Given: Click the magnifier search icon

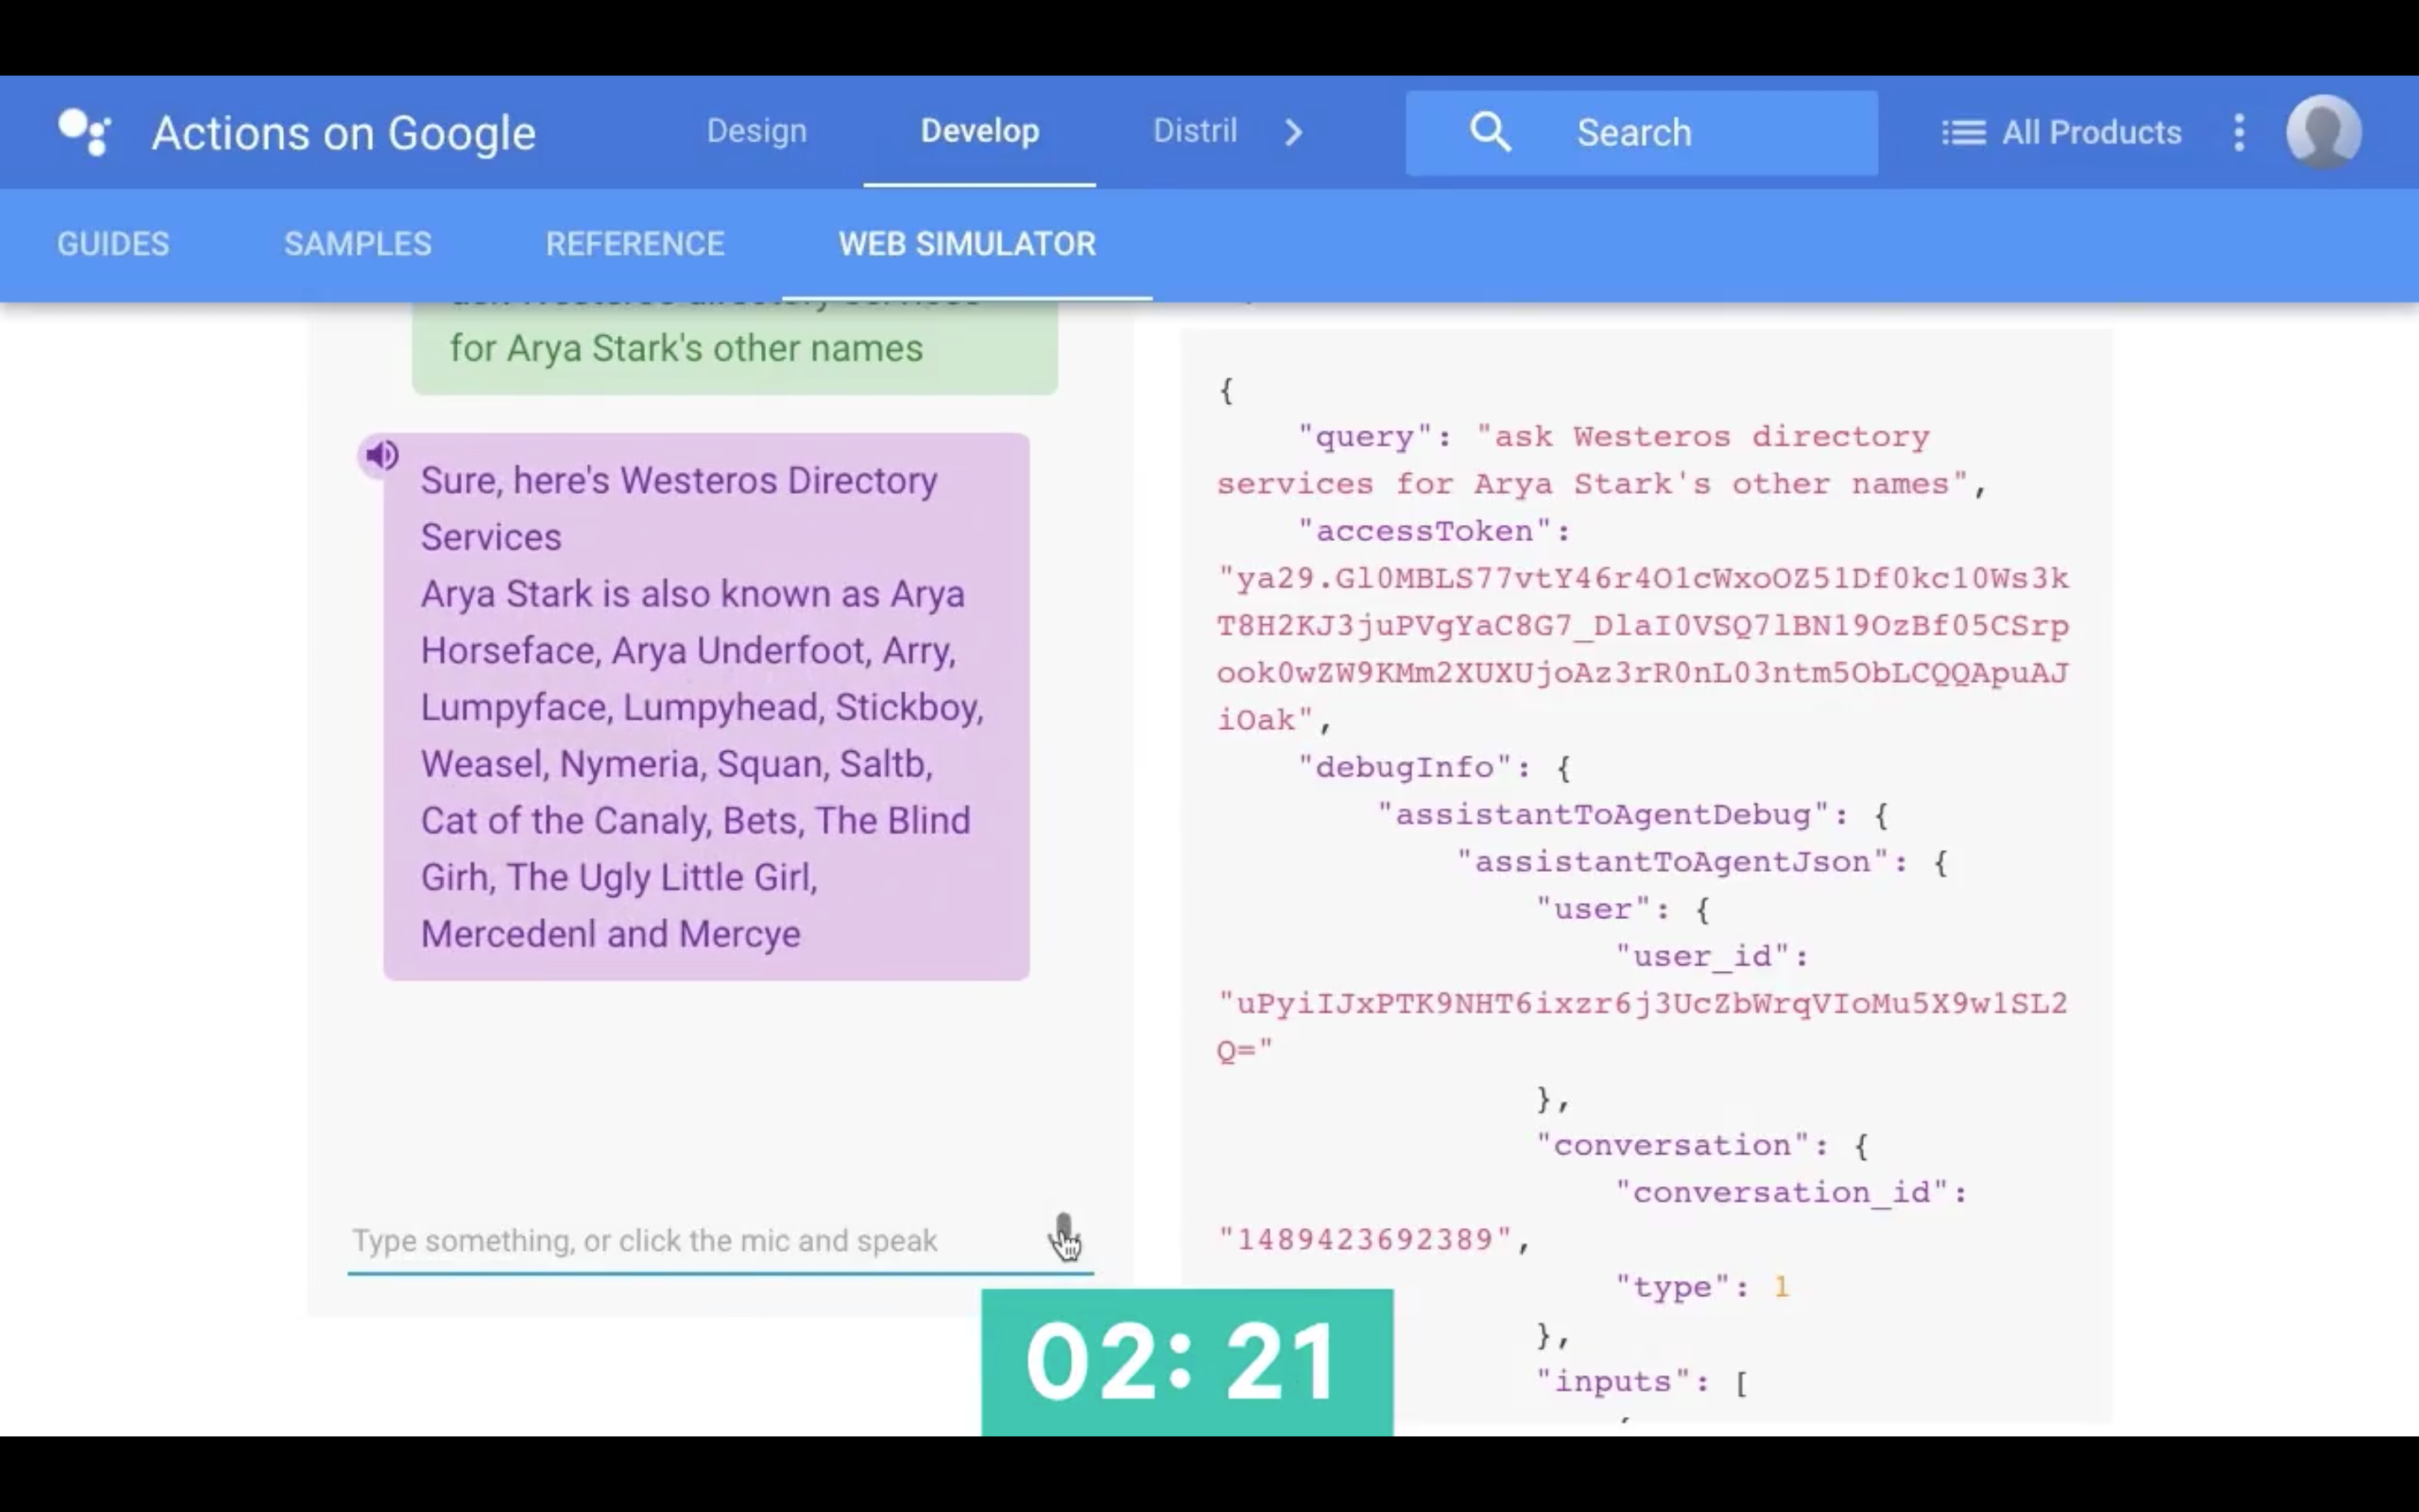Looking at the screenshot, I should pyautogui.click(x=1489, y=132).
